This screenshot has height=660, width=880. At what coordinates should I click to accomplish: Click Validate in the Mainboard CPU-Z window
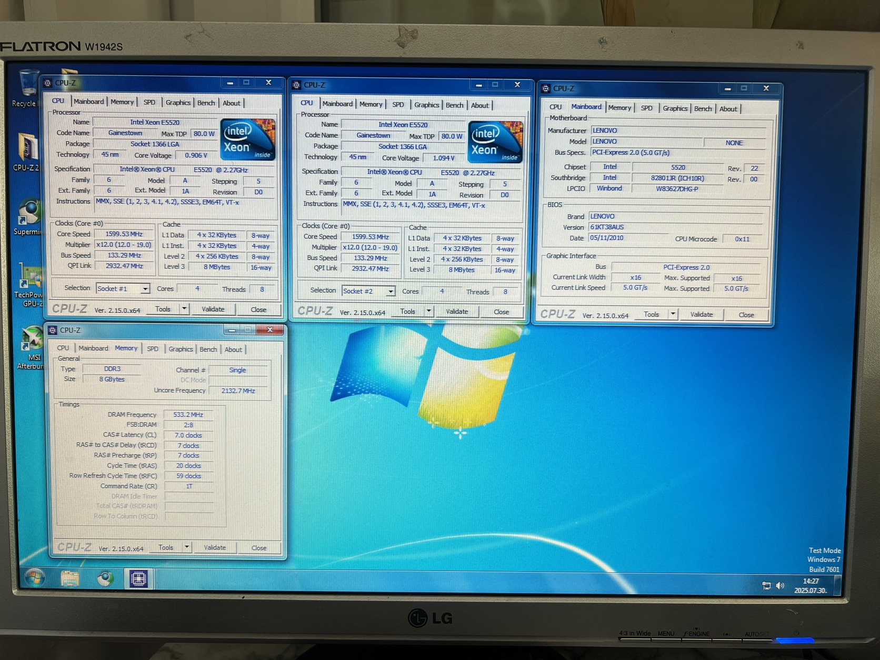click(x=702, y=314)
